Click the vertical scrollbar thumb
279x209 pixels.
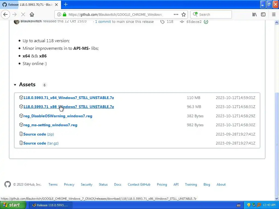click(277, 144)
